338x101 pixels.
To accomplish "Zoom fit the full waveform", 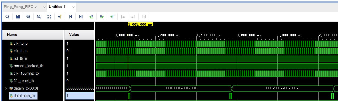I will click(49, 17).
